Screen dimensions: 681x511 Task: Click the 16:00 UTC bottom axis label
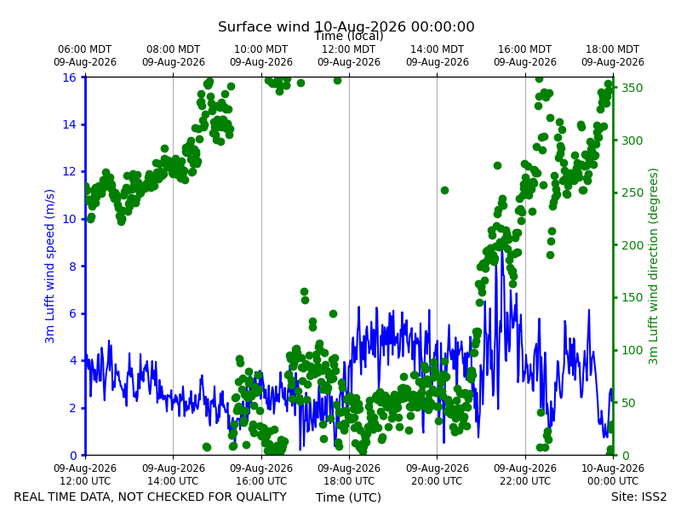tap(261, 474)
